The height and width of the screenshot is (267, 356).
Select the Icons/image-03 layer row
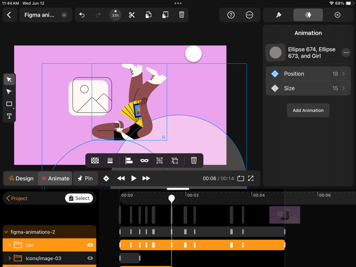point(50,258)
